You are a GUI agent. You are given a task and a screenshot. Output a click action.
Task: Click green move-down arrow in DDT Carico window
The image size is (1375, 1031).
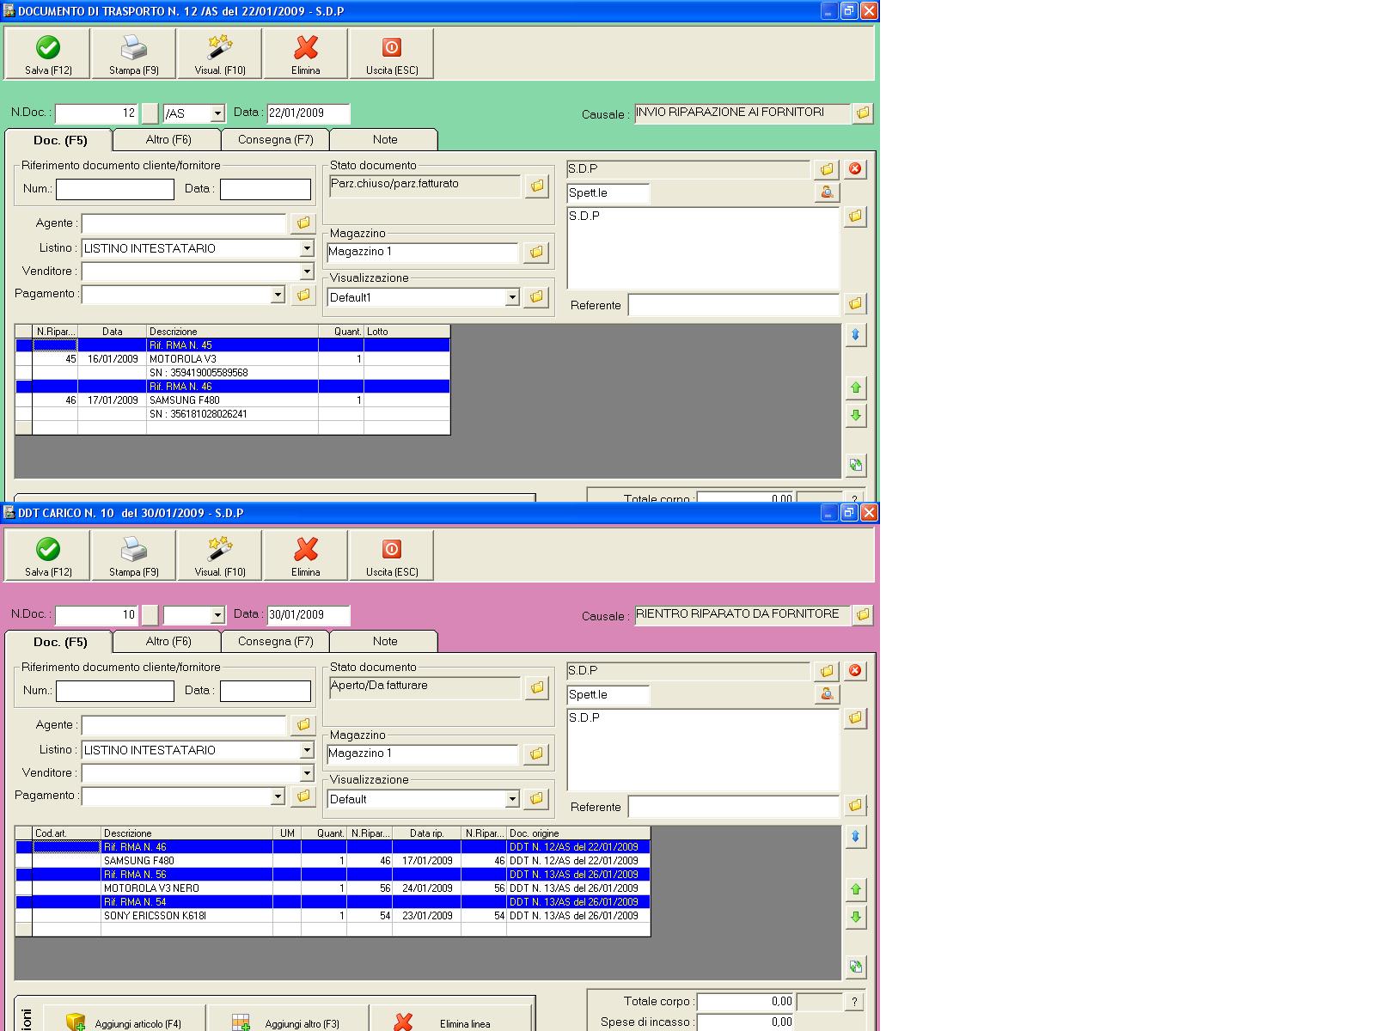[855, 917]
